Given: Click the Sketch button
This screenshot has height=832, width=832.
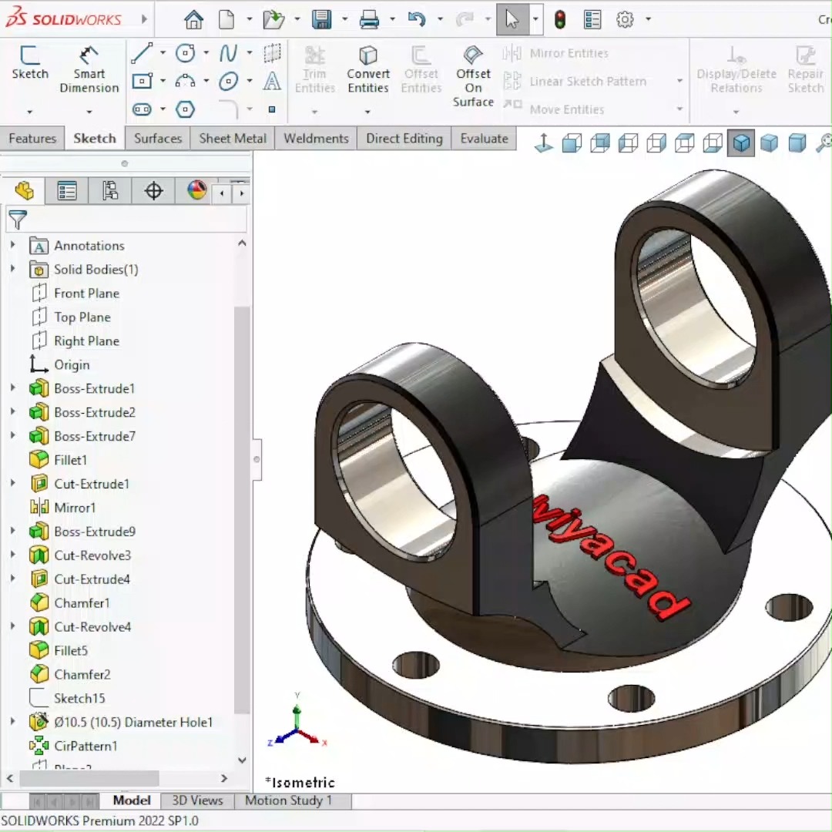Looking at the screenshot, I should pyautogui.click(x=30, y=62).
